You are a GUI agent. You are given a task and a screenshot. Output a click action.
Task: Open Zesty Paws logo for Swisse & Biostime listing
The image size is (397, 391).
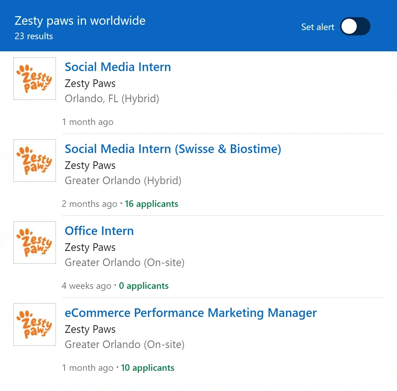click(35, 161)
